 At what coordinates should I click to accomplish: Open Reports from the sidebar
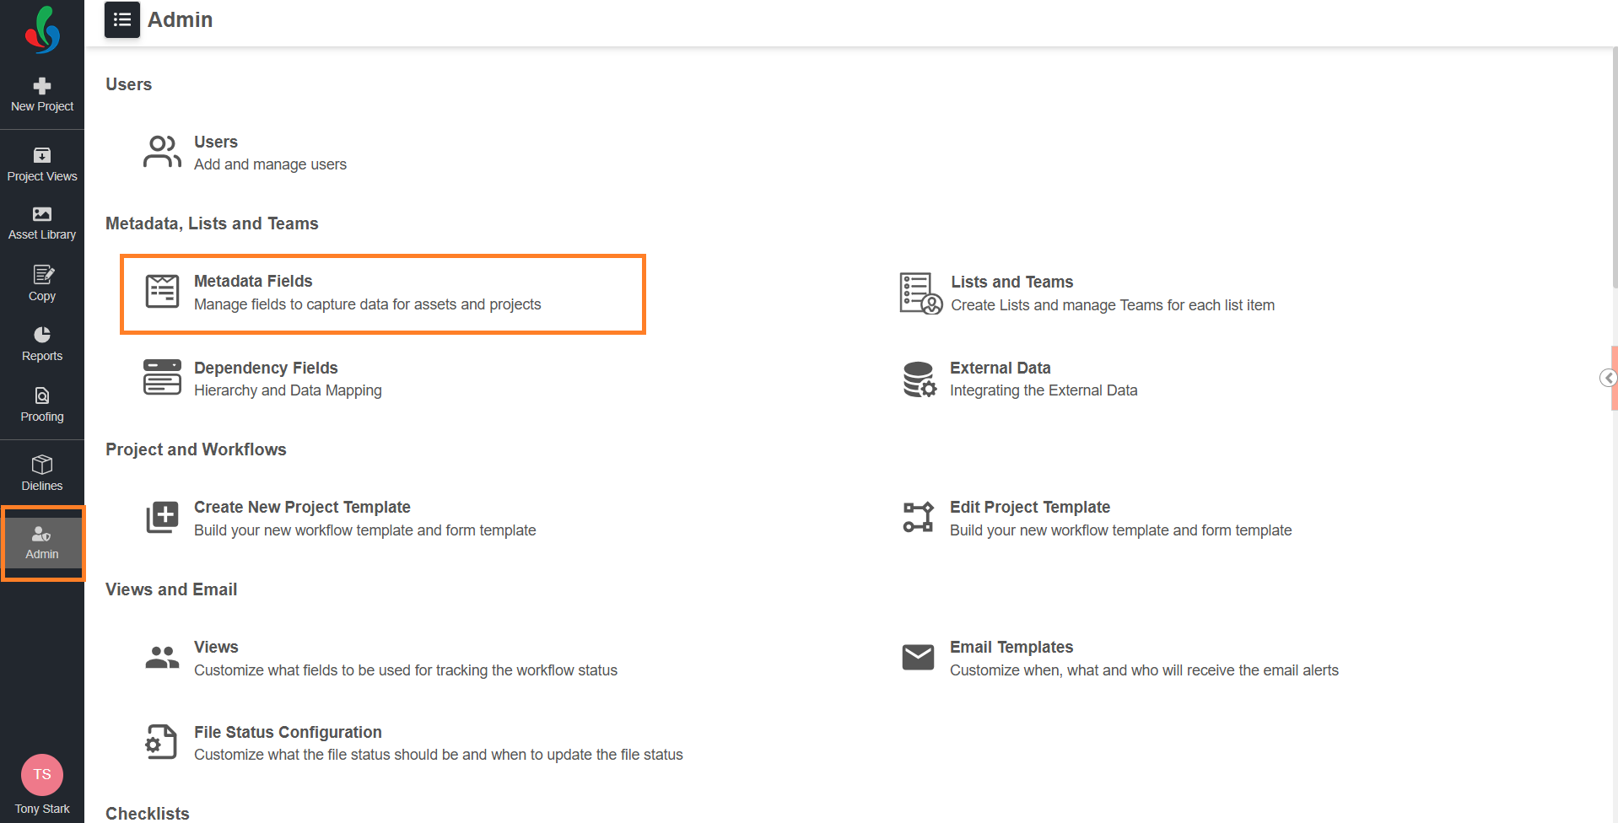pyautogui.click(x=42, y=344)
